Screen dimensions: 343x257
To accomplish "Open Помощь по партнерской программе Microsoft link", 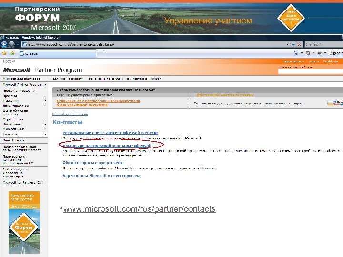I will pos(107,146).
